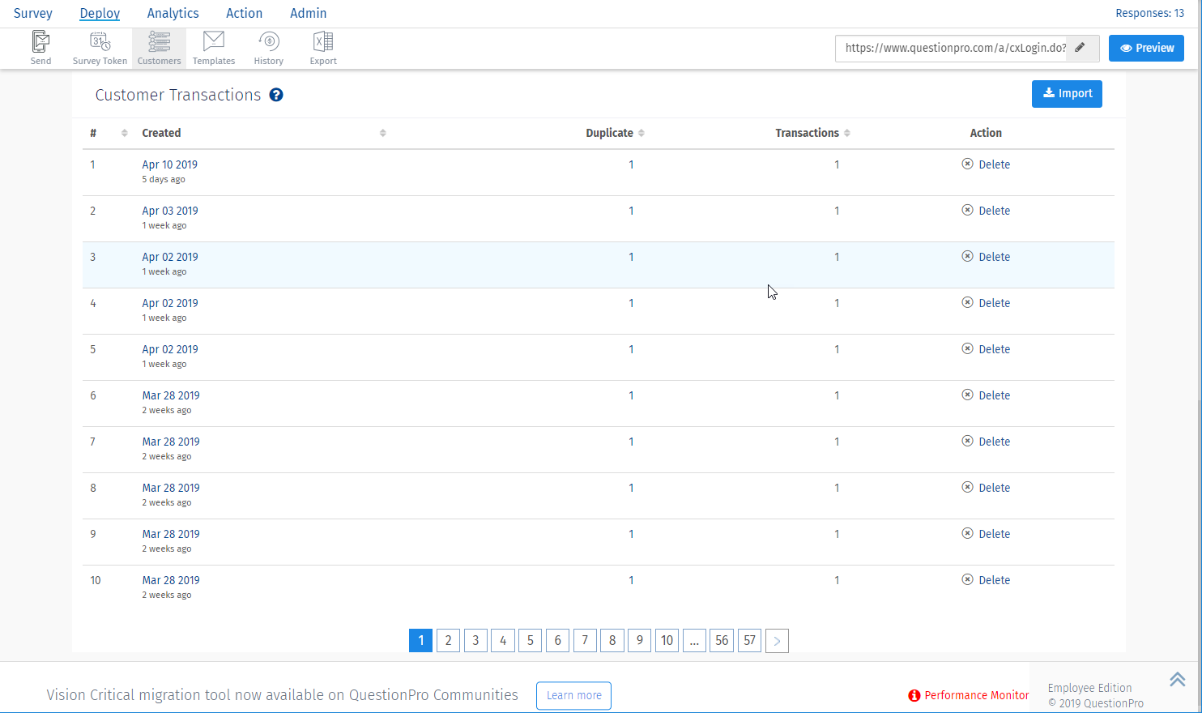Sort by Created column arrows

pos(382,133)
